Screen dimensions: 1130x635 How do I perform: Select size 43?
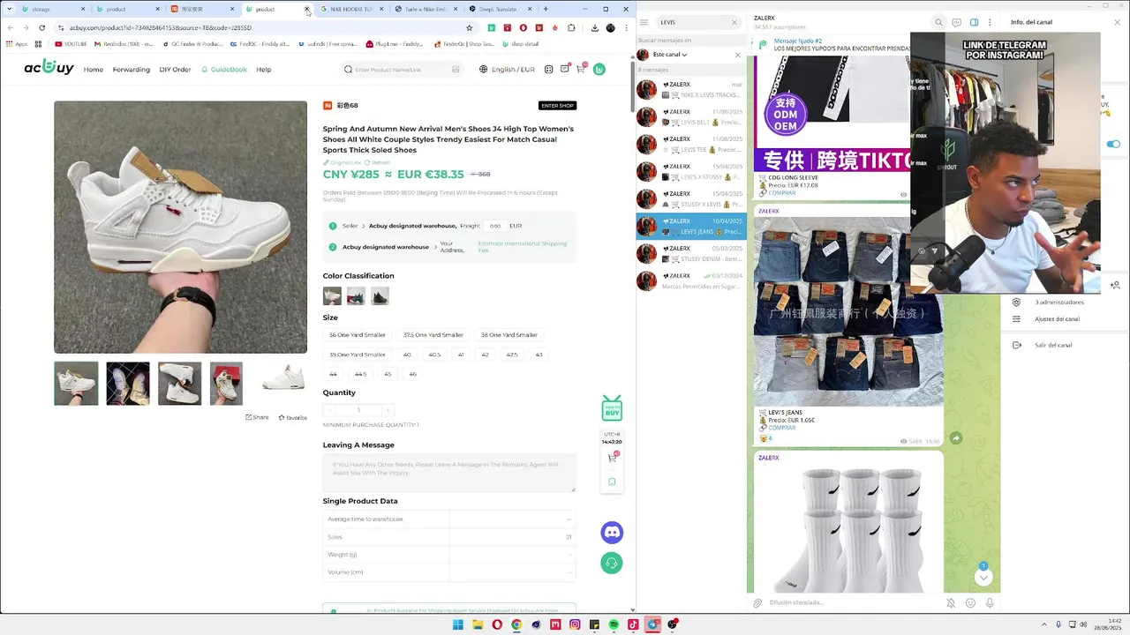tap(539, 355)
